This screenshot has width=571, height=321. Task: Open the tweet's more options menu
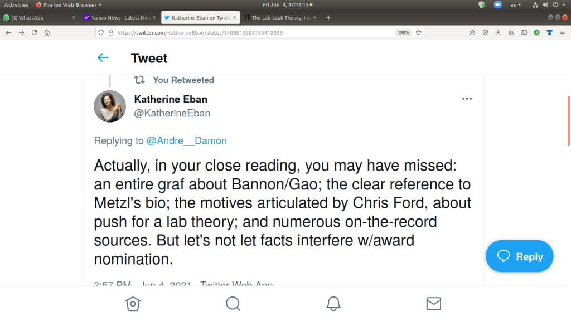click(467, 99)
